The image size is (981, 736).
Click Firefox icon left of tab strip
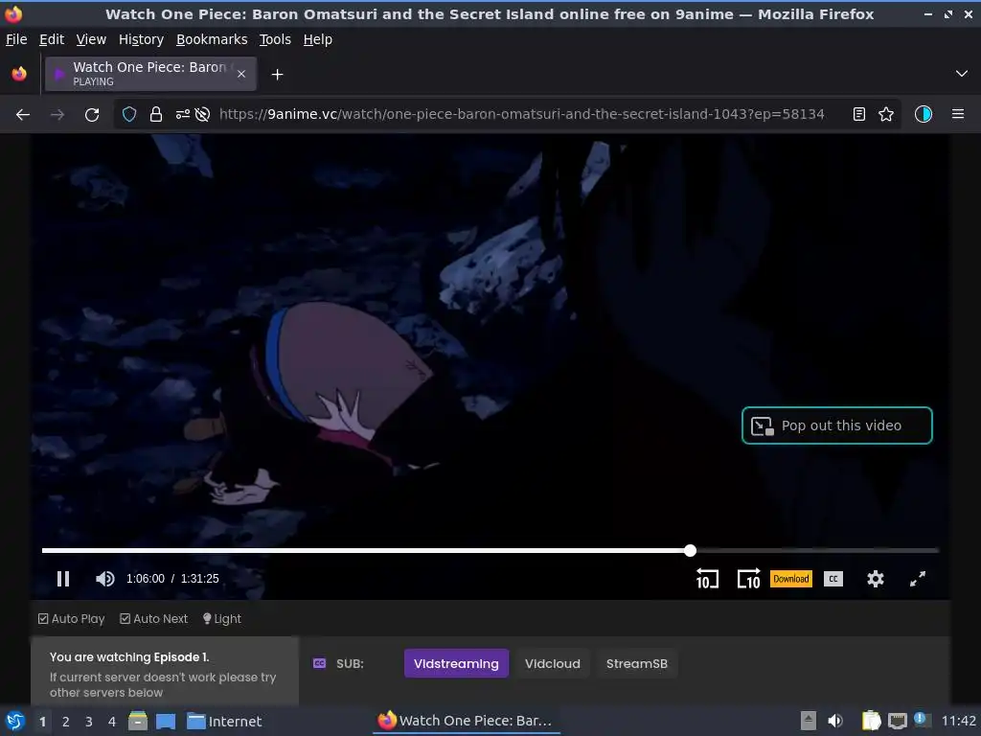(x=19, y=74)
